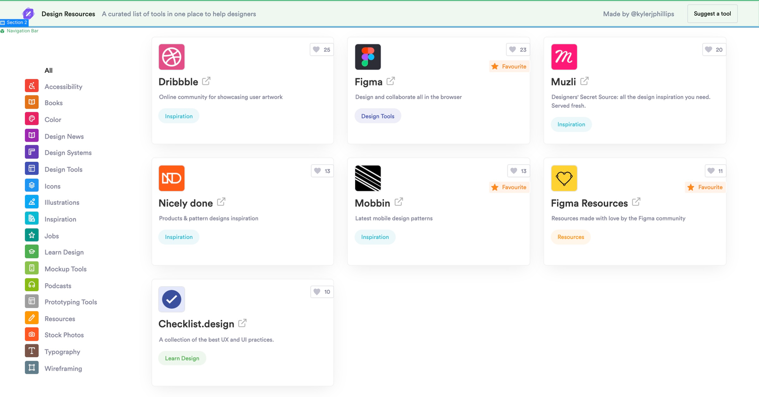Click the Accessibility category icon
Viewport: 759px width, 397px height.
pyautogui.click(x=32, y=86)
